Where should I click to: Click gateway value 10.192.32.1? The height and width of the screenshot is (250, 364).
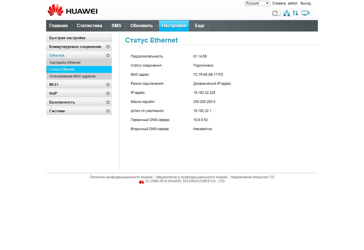click(x=202, y=111)
